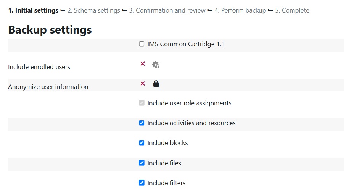344x194 pixels.
Task: Toggle the Include files checkbox
Action: click(141, 163)
